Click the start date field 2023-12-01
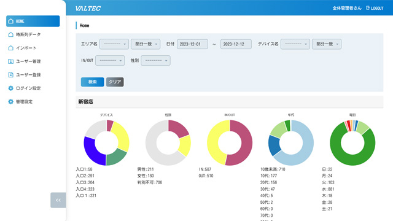Screen dimensions: 393x221 pyautogui.click(x=192, y=44)
